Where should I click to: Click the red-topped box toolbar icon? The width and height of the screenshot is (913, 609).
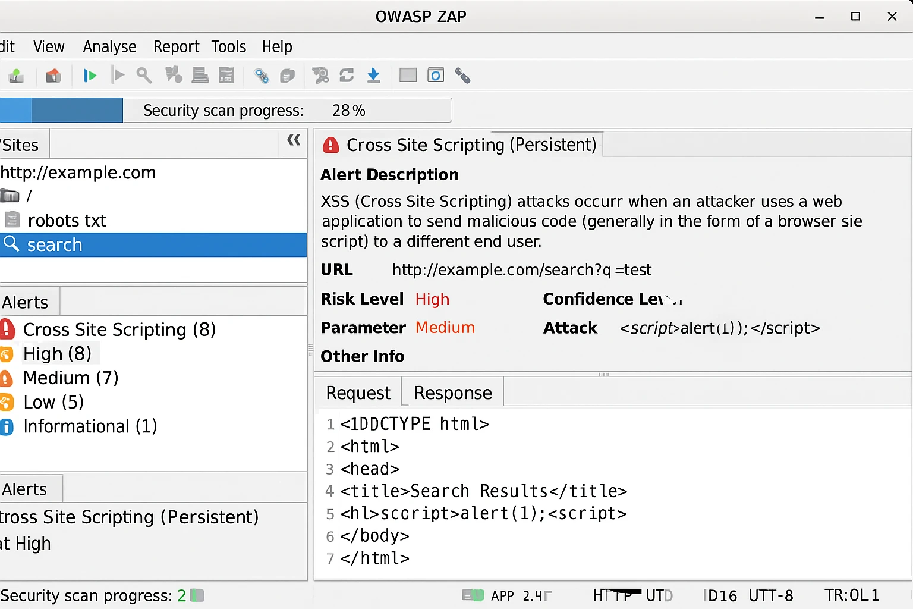[x=53, y=76]
